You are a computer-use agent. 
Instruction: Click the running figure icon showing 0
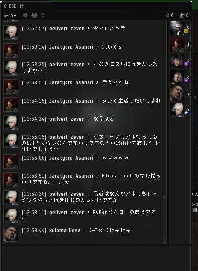pyautogui.click(x=184, y=15)
